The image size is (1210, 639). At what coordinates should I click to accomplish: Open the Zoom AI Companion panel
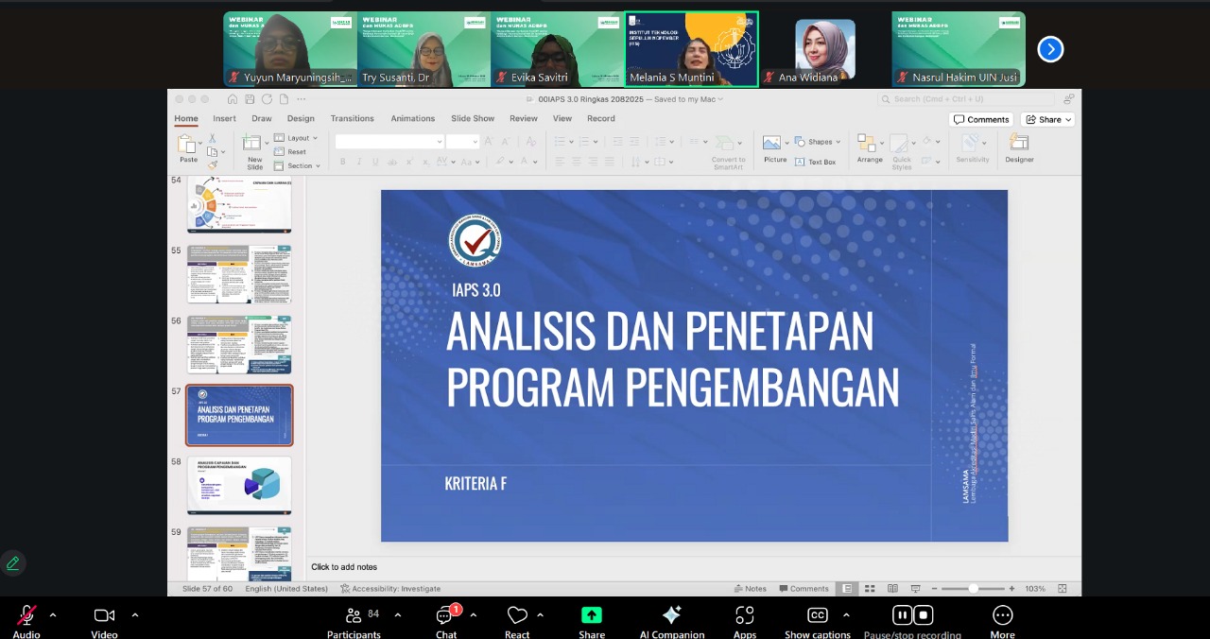click(671, 616)
